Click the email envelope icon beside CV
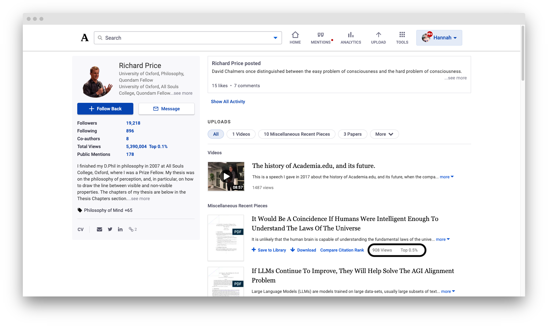 coord(99,229)
